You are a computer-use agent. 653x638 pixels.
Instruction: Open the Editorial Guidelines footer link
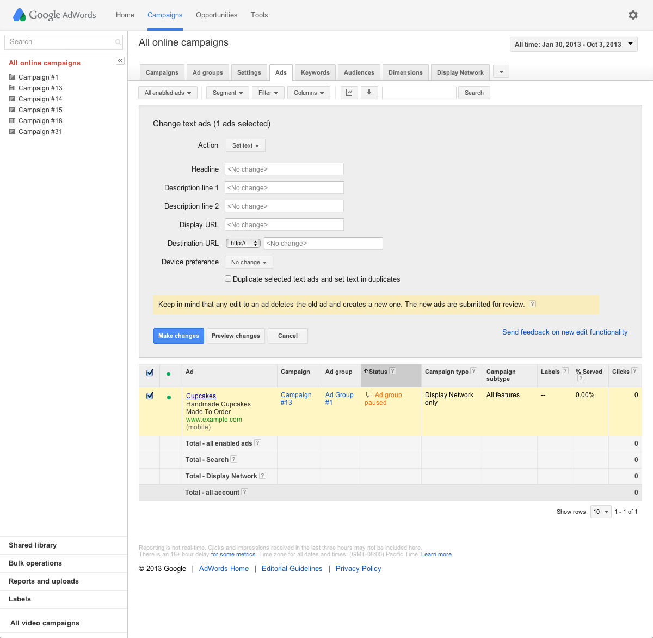[x=292, y=568]
